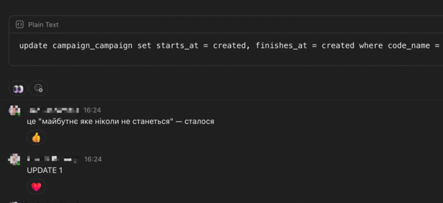Click the Plain Text language label
The image size is (443, 203).
click(x=43, y=24)
